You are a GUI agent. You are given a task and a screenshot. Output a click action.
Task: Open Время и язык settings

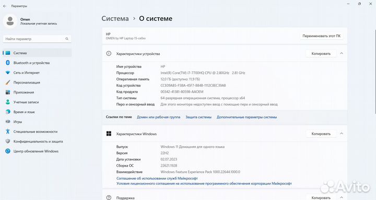click(x=24, y=112)
